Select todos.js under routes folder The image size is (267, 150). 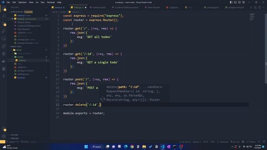pos(22,60)
